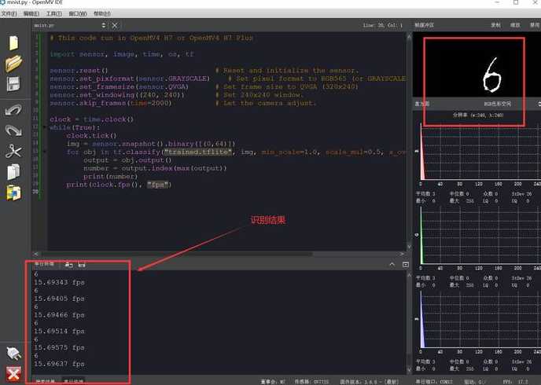The width and height of the screenshot is (541, 385).
Task: Click the code line 'sensor.reset()'
Action: click(x=79, y=70)
